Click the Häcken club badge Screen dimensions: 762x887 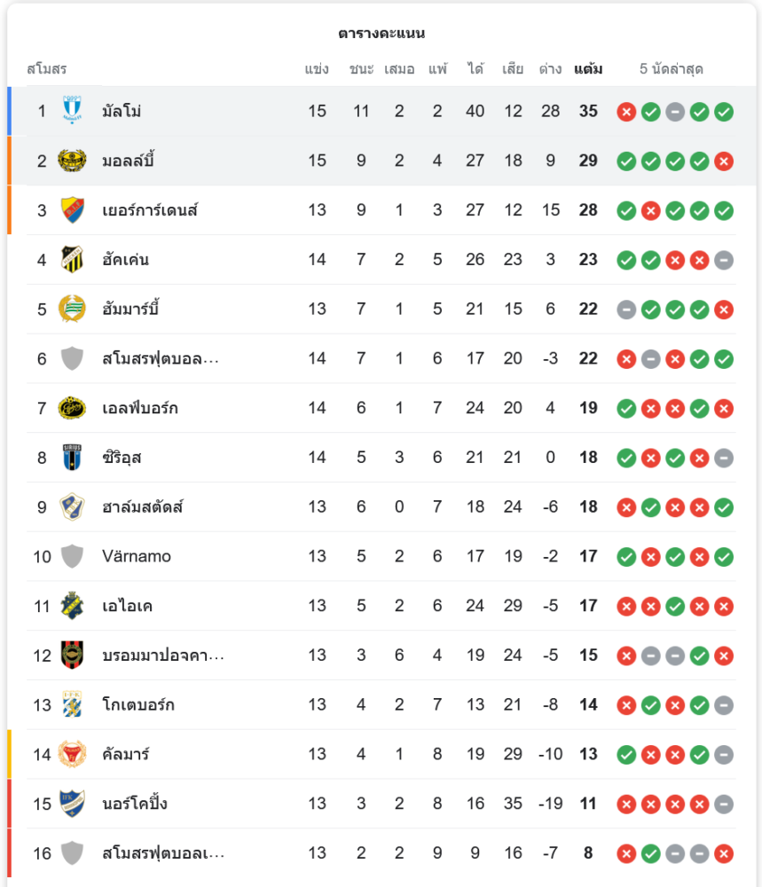(72, 260)
